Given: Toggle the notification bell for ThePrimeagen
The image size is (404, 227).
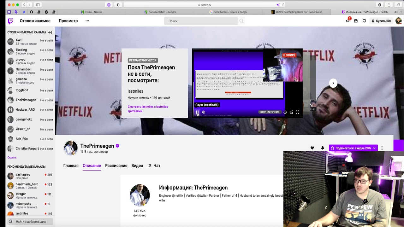Looking at the screenshot, I should coord(323,148).
